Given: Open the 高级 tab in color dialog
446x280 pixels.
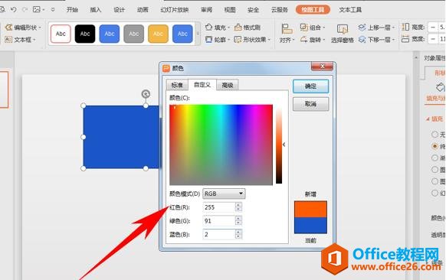Looking at the screenshot, I should click(x=228, y=85).
